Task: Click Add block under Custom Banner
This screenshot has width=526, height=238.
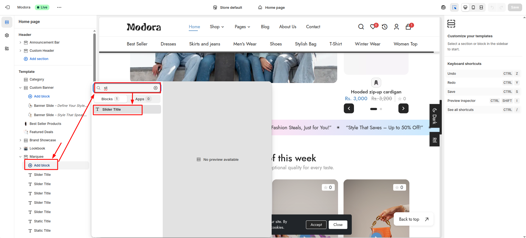Action: point(39,96)
